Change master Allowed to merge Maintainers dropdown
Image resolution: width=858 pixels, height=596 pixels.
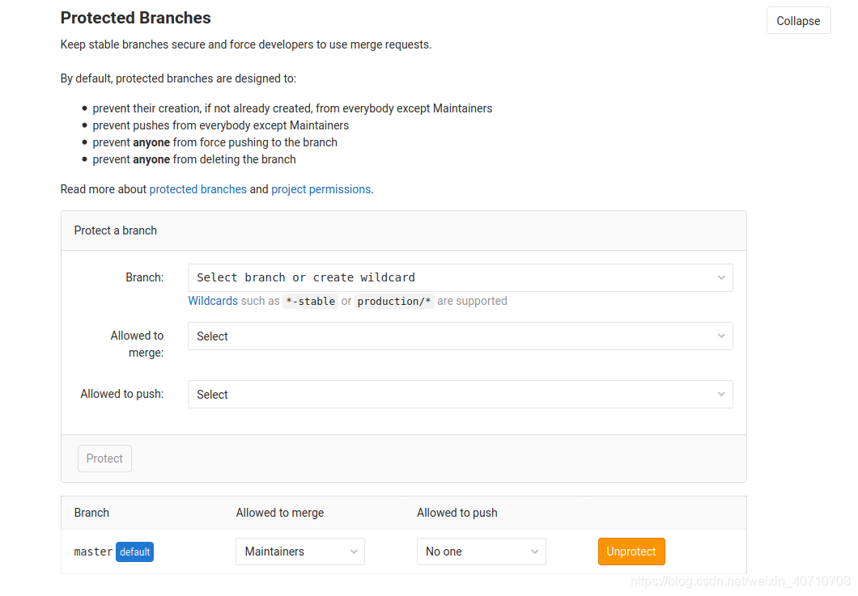299,552
